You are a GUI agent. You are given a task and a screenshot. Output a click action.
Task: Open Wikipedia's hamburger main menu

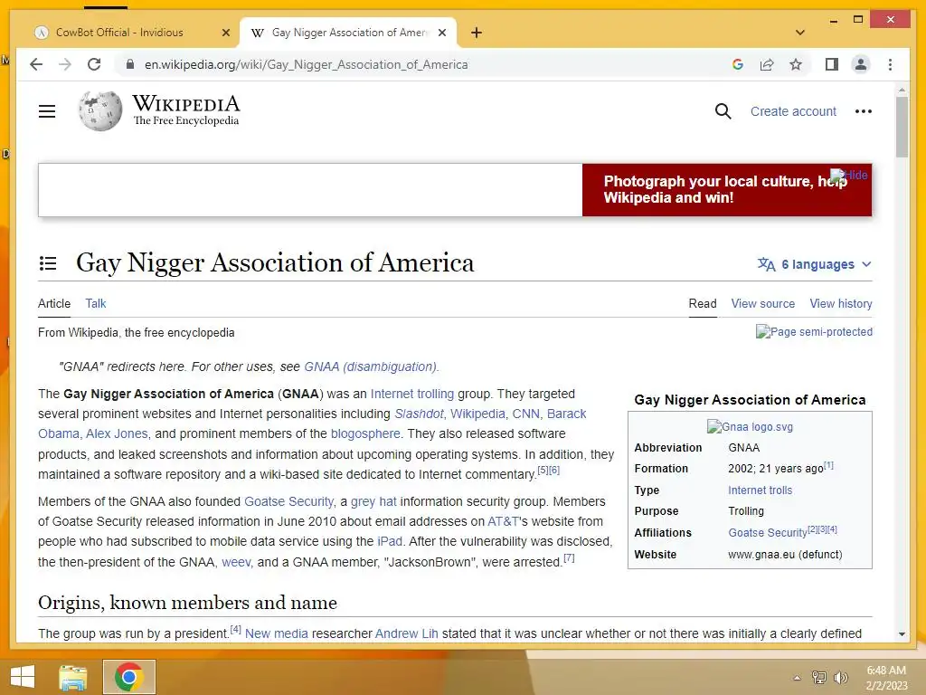pyautogui.click(x=47, y=111)
